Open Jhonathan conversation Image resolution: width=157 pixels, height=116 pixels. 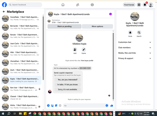tap(21, 62)
